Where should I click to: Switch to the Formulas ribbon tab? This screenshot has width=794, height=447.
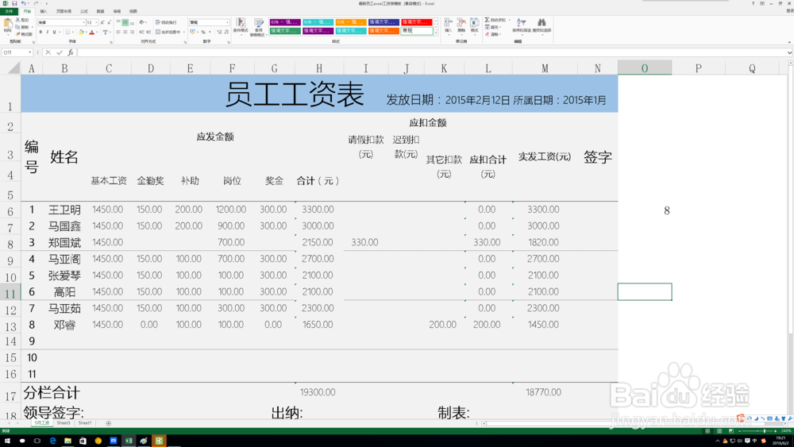pyautogui.click(x=84, y=11)
